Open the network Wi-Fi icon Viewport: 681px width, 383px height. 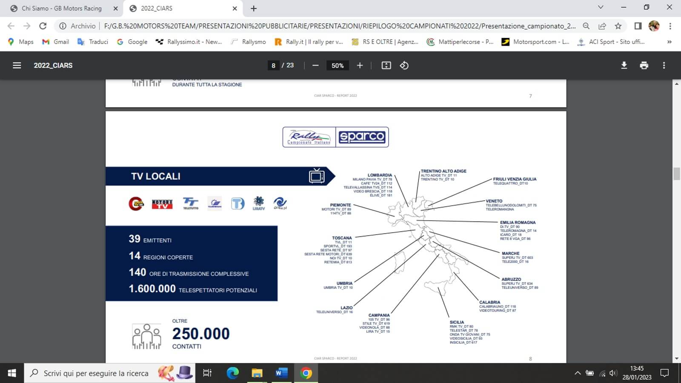pyautogui.click(x=602, y=373)
